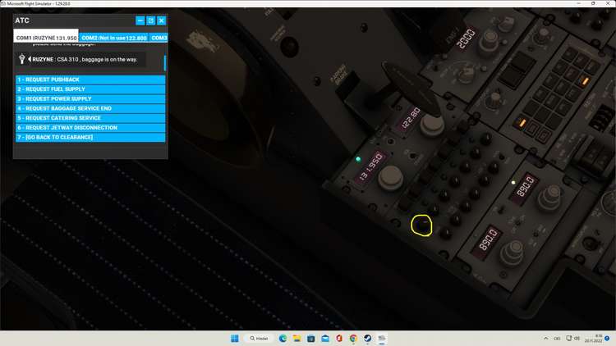The width and height of the screenshot is (616, 346).
Task: Choose Request Fuel Supply option
Action: click(90, 89)
